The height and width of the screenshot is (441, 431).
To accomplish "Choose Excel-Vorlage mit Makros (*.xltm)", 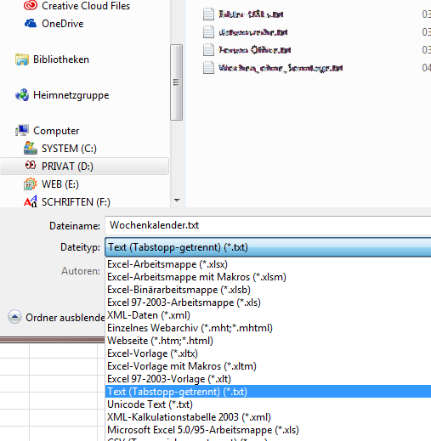I will click(268, 366).
